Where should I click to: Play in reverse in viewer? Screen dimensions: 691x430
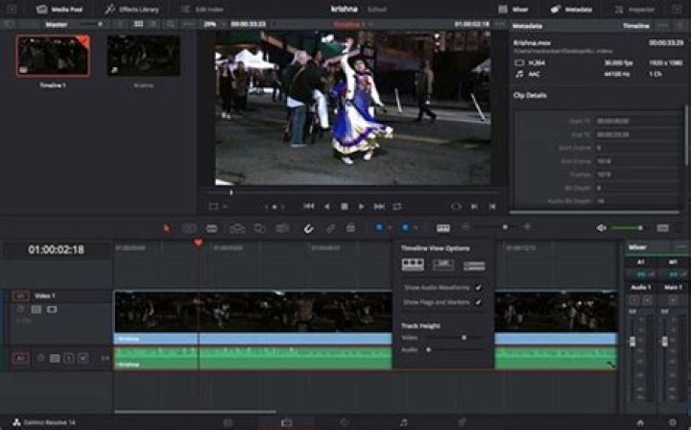[326, 206]
